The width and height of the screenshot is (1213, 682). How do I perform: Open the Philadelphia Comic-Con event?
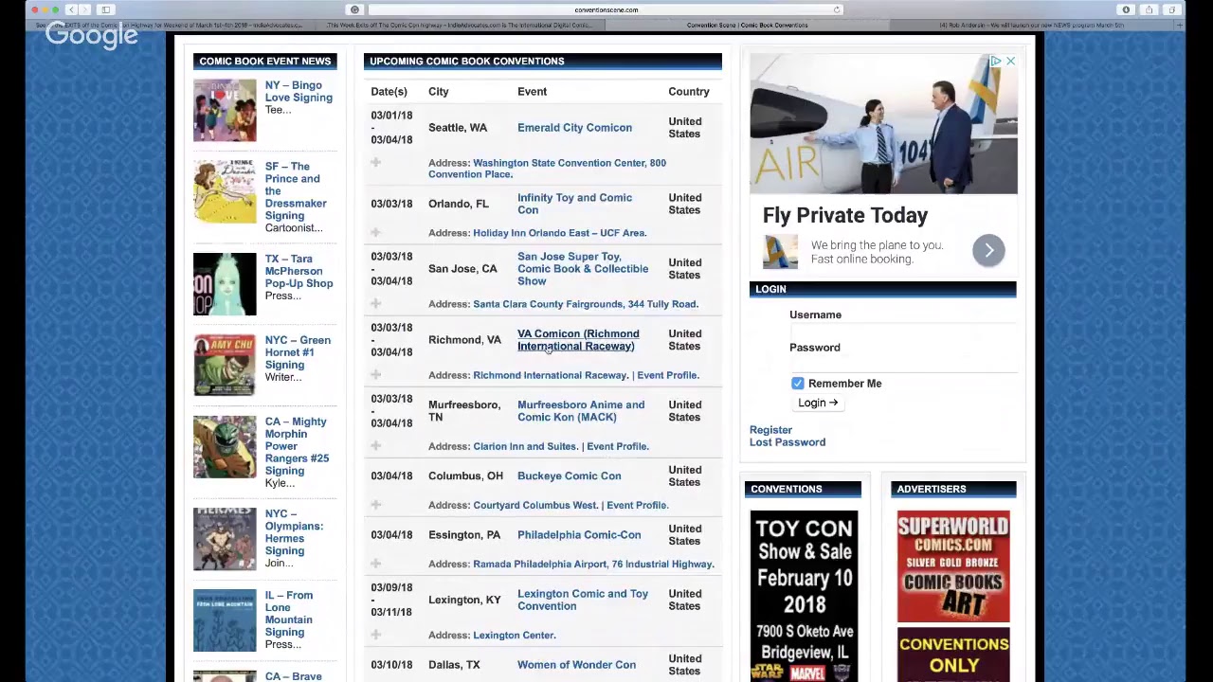click(579, 535)
